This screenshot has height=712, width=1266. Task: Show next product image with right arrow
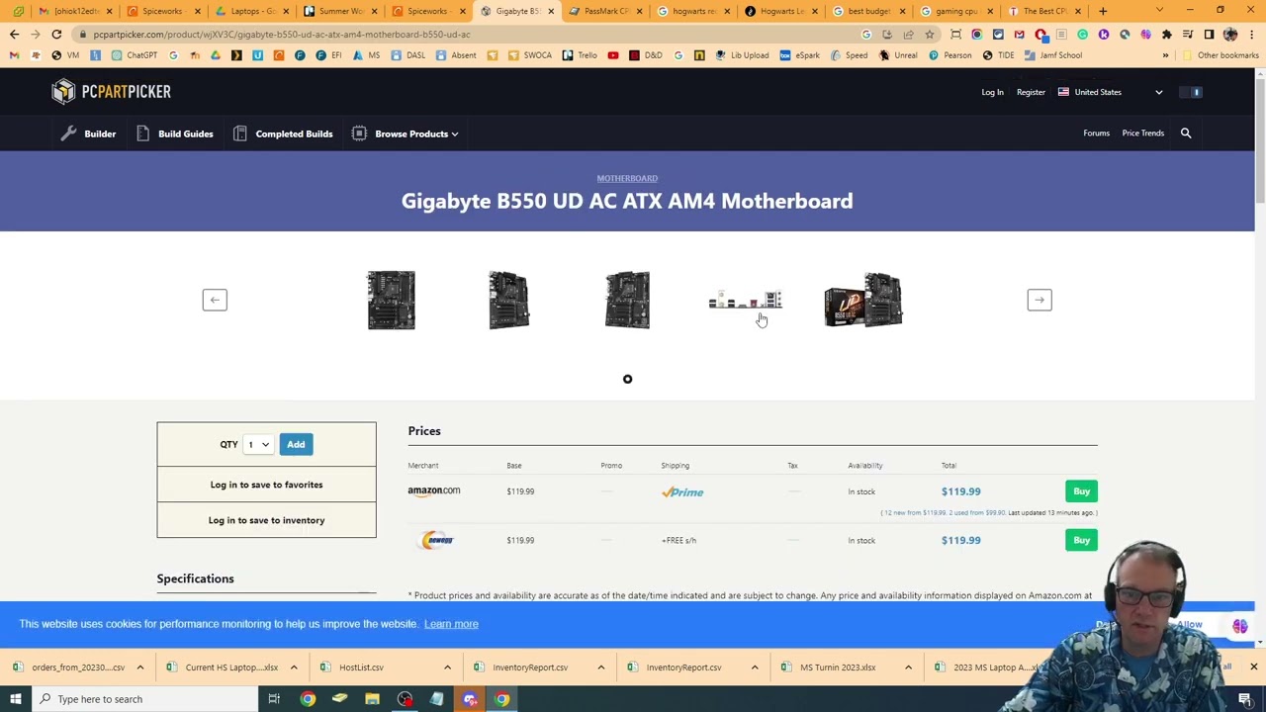point(1040,300)
